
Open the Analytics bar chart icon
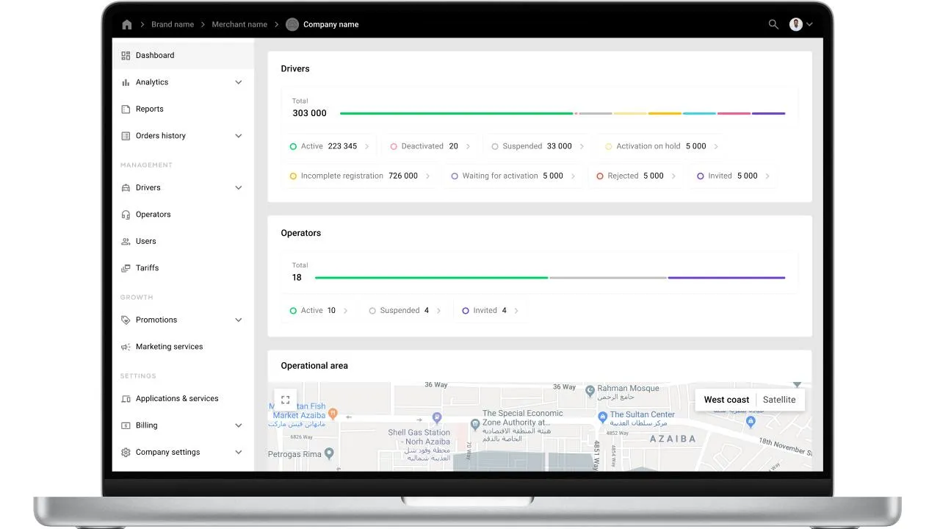(126, 82)
